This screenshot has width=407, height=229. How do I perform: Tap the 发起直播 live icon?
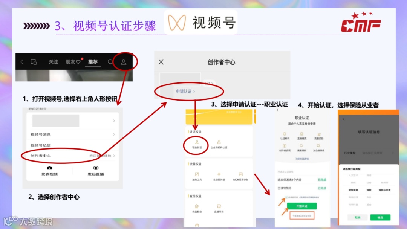tap(96, 168)
